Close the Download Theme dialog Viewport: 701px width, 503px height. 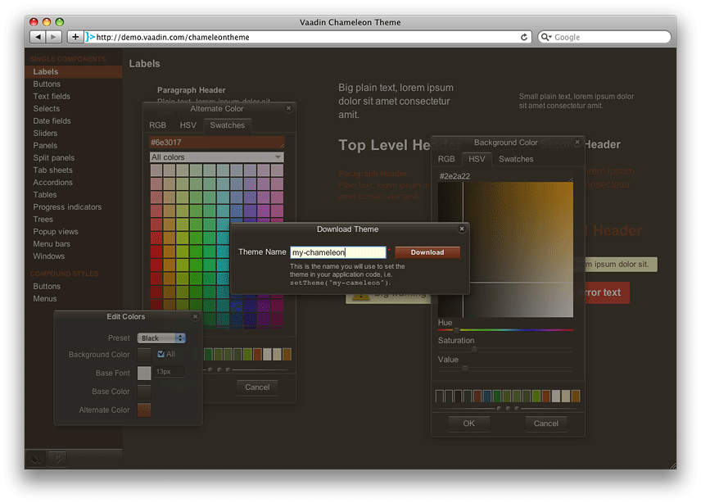click(x=462, y=229)
